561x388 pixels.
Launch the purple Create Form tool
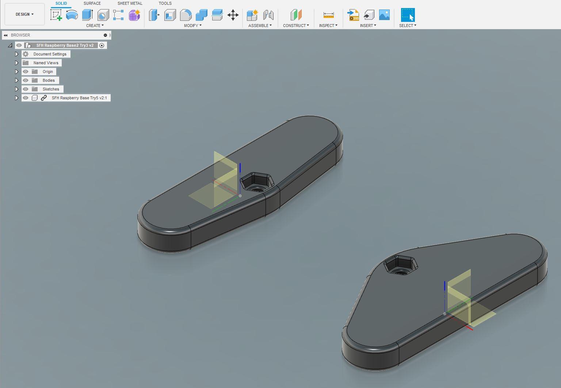pyautogui.click(x=134, y=15)
